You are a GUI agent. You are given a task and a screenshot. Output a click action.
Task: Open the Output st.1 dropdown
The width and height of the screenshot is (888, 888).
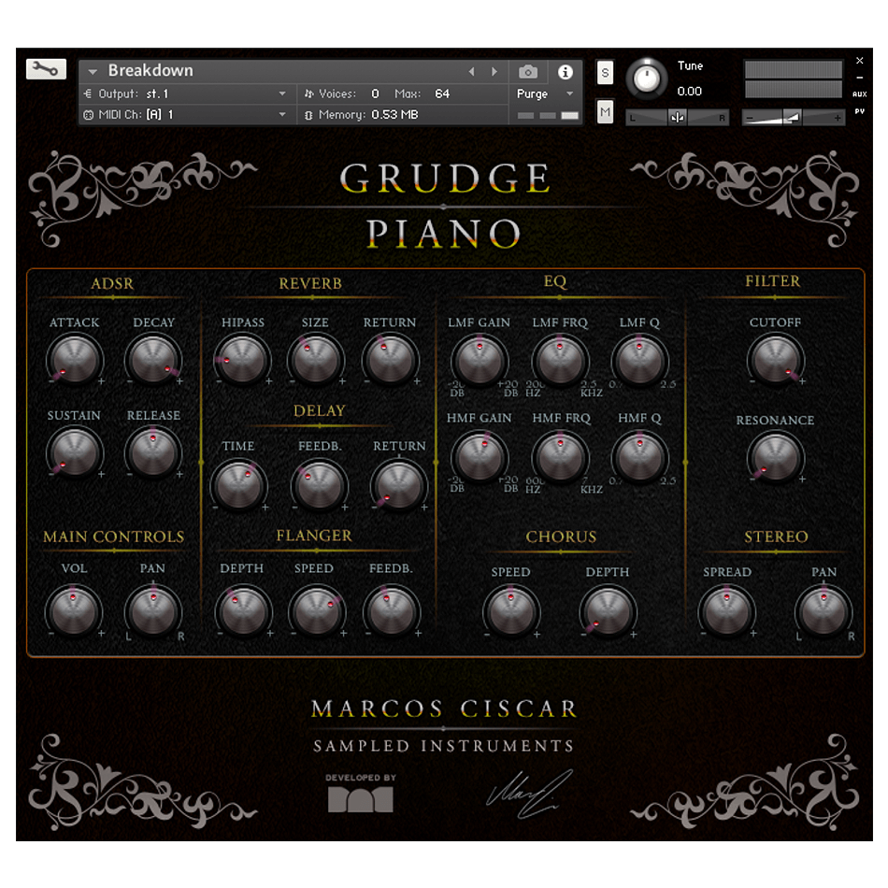(282, 94)
